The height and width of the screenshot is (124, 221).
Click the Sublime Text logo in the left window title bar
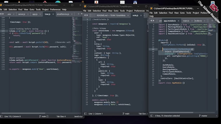(1, 5)
